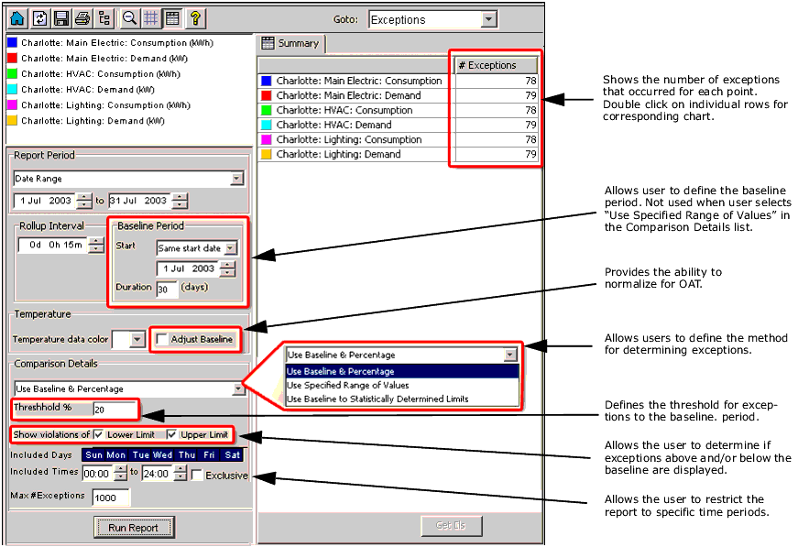Switch to the Summary tab
Image resolution: width=798 pixels, height=547 pixels.
[x=290, y=43]
